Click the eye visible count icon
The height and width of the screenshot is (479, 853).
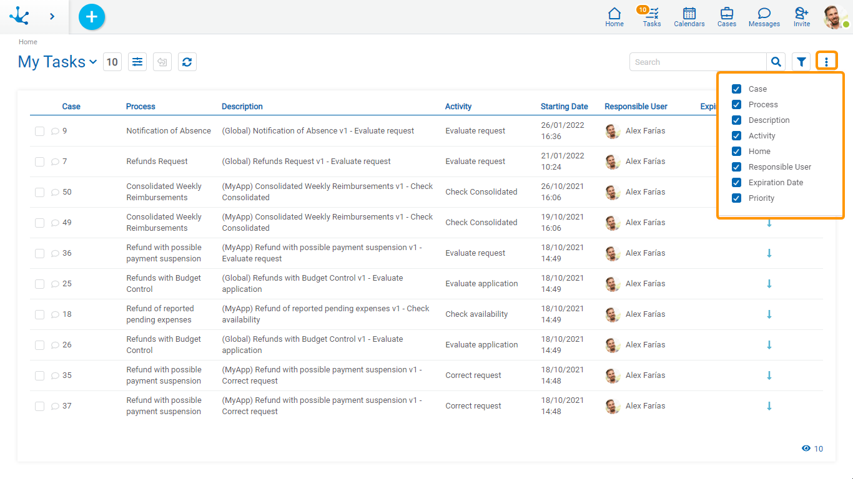click(x=806, y=448)
